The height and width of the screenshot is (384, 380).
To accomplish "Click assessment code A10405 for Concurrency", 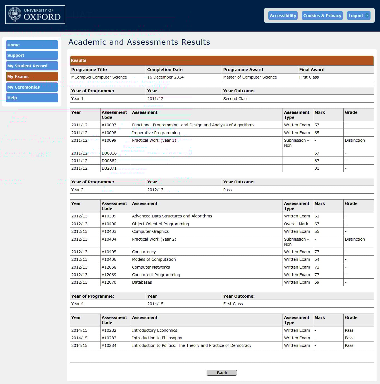I will click(109, 252).
